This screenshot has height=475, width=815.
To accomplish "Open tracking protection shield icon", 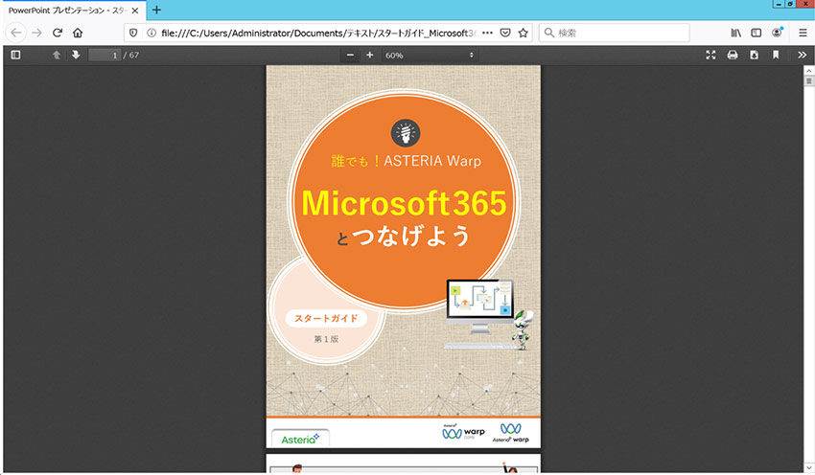I will click(x=133, y=33).
